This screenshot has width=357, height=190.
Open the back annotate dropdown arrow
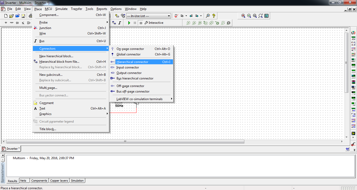tap(186, 16)
